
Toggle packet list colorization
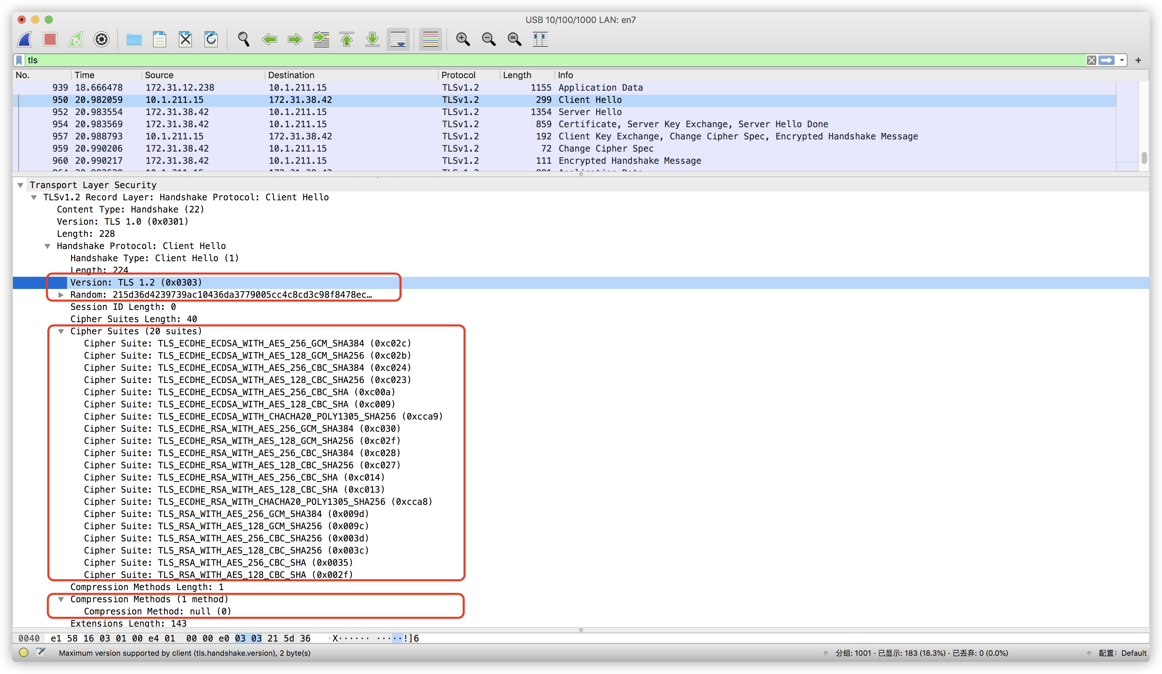[x=430, y=39]
